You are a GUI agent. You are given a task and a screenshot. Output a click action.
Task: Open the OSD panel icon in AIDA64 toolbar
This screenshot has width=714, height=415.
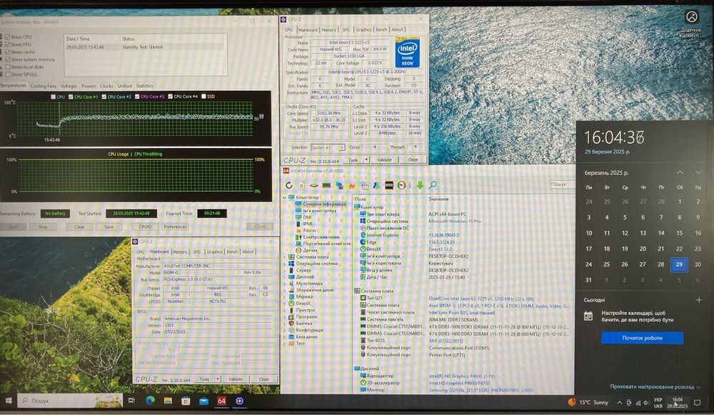click(x=389, y=185)
